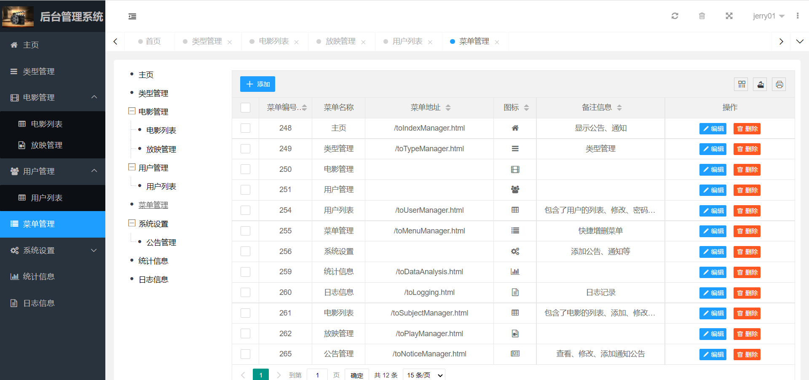
Task: Check the row 259 统计信息 checkbox
Action: 245,272
